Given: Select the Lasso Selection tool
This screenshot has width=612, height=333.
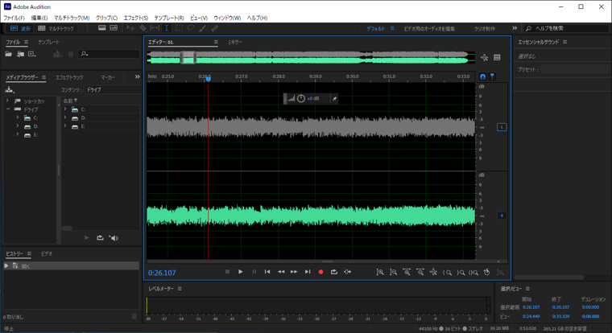Looking at the screenshot, I should pyautogui.click(x=191, y=28).
